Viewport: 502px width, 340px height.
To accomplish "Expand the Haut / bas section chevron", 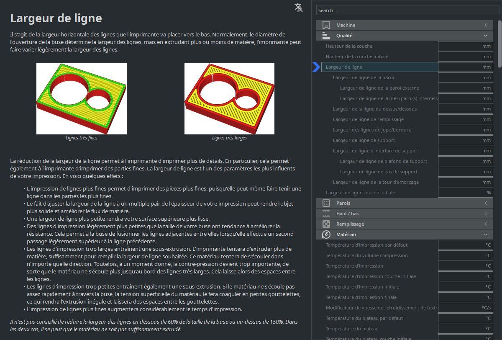I will point(486,214).
